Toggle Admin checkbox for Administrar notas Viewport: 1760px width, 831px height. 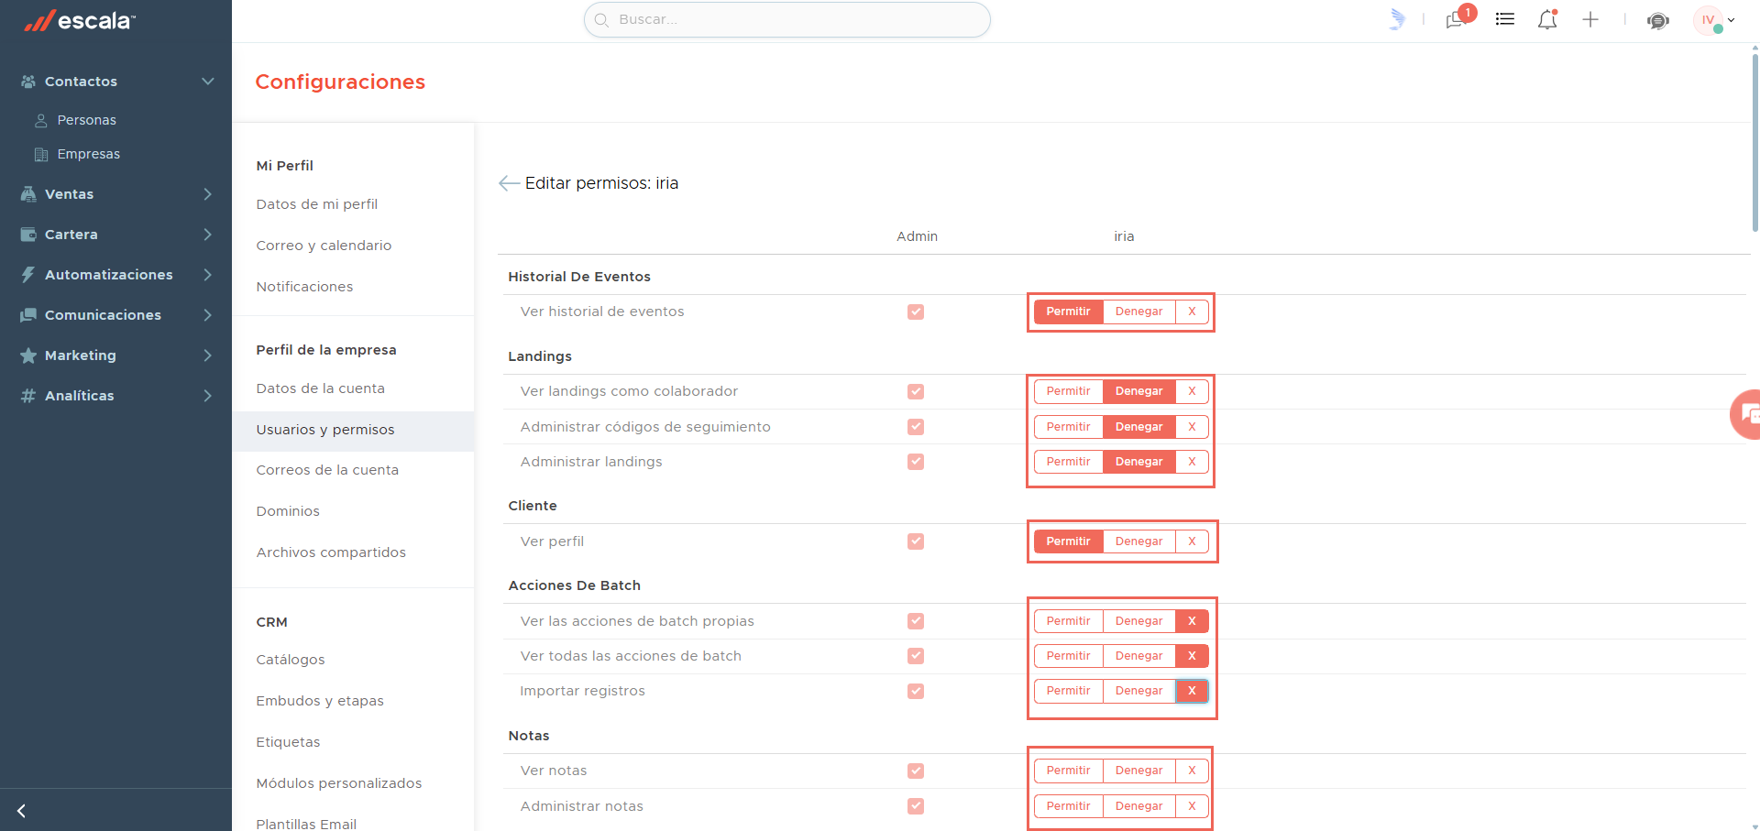[x=916, y=806]
